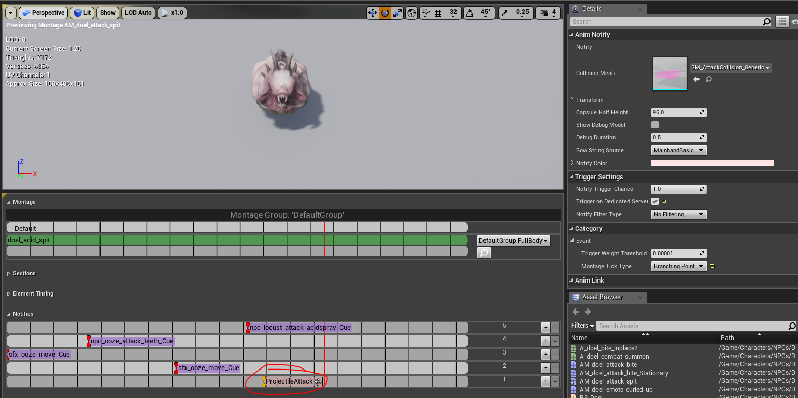Open Bow String Source dropdown

[x=679, y=150]
